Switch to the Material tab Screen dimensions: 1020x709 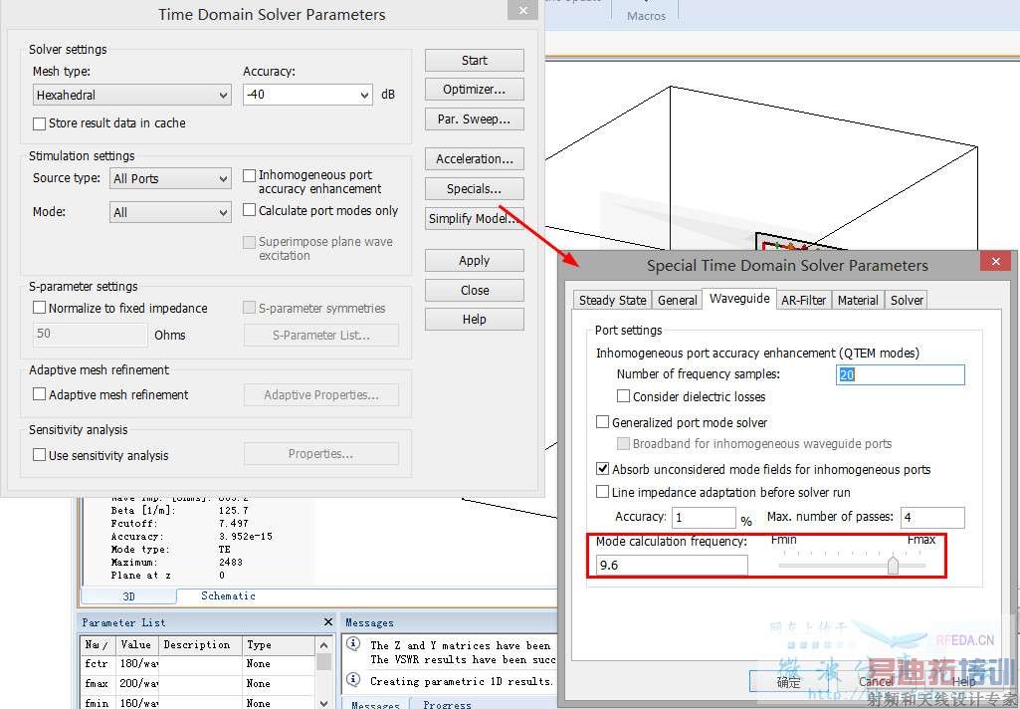coord(858,300)
